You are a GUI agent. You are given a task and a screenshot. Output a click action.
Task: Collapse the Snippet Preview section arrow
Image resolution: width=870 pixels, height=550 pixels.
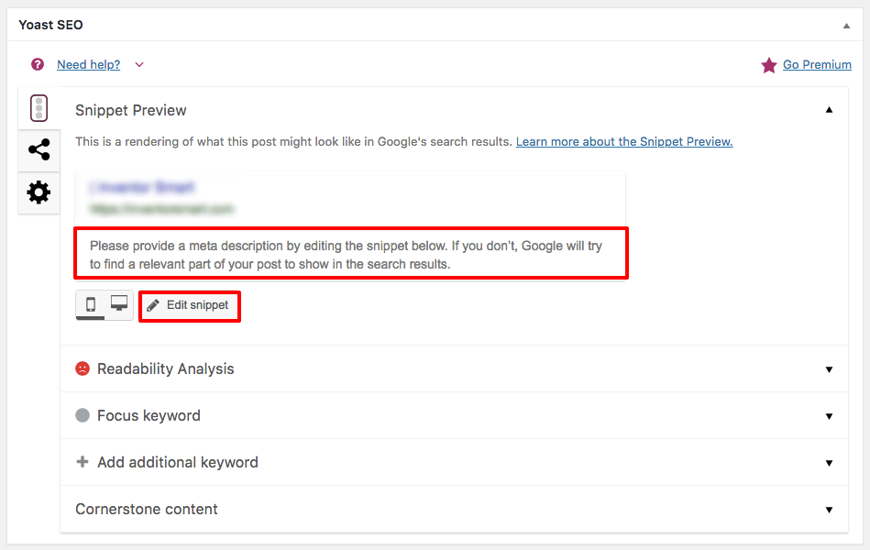[x=829, y=110]
